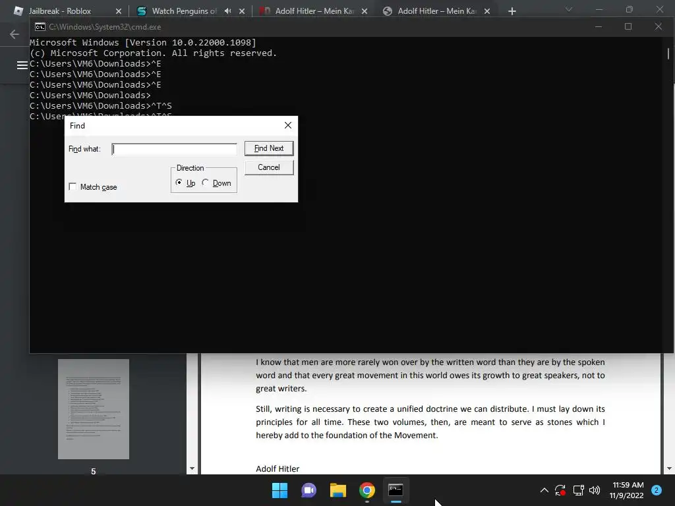Click the cmd window vertical scrollbar thumb
Viewport: 675px width, 506px height.
[668, 54]
